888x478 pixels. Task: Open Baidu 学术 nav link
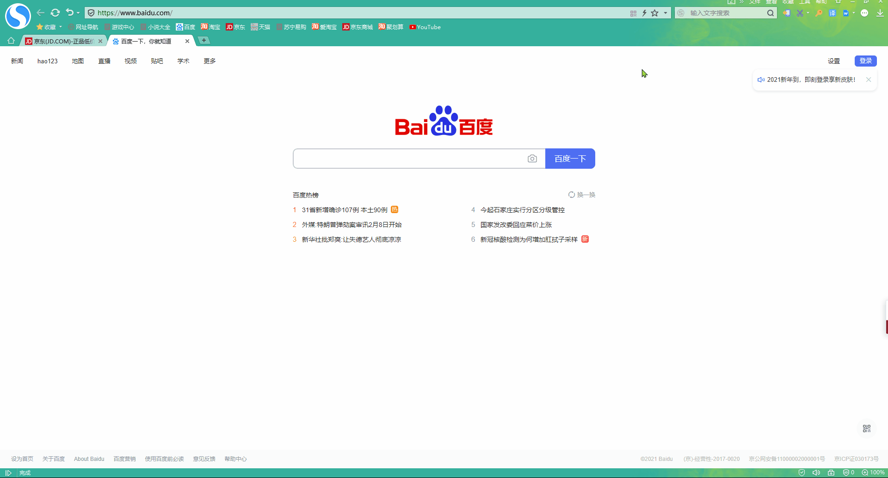click(x=183, y=61)
